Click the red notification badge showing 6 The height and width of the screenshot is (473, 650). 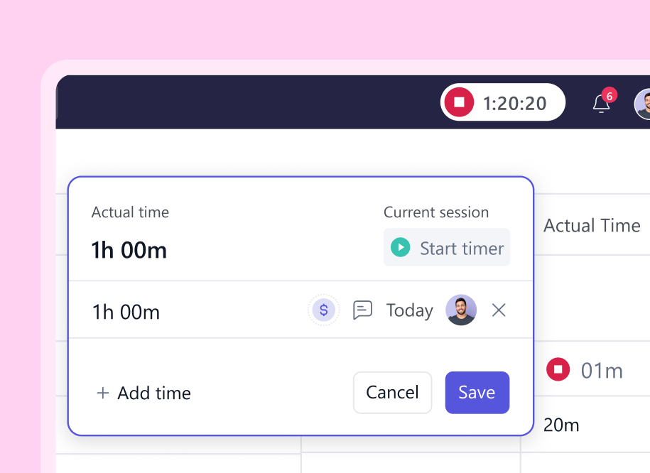pos(609,95)
